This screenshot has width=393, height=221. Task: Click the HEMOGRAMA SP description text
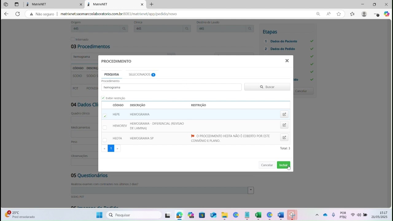(x=142, y=138)
